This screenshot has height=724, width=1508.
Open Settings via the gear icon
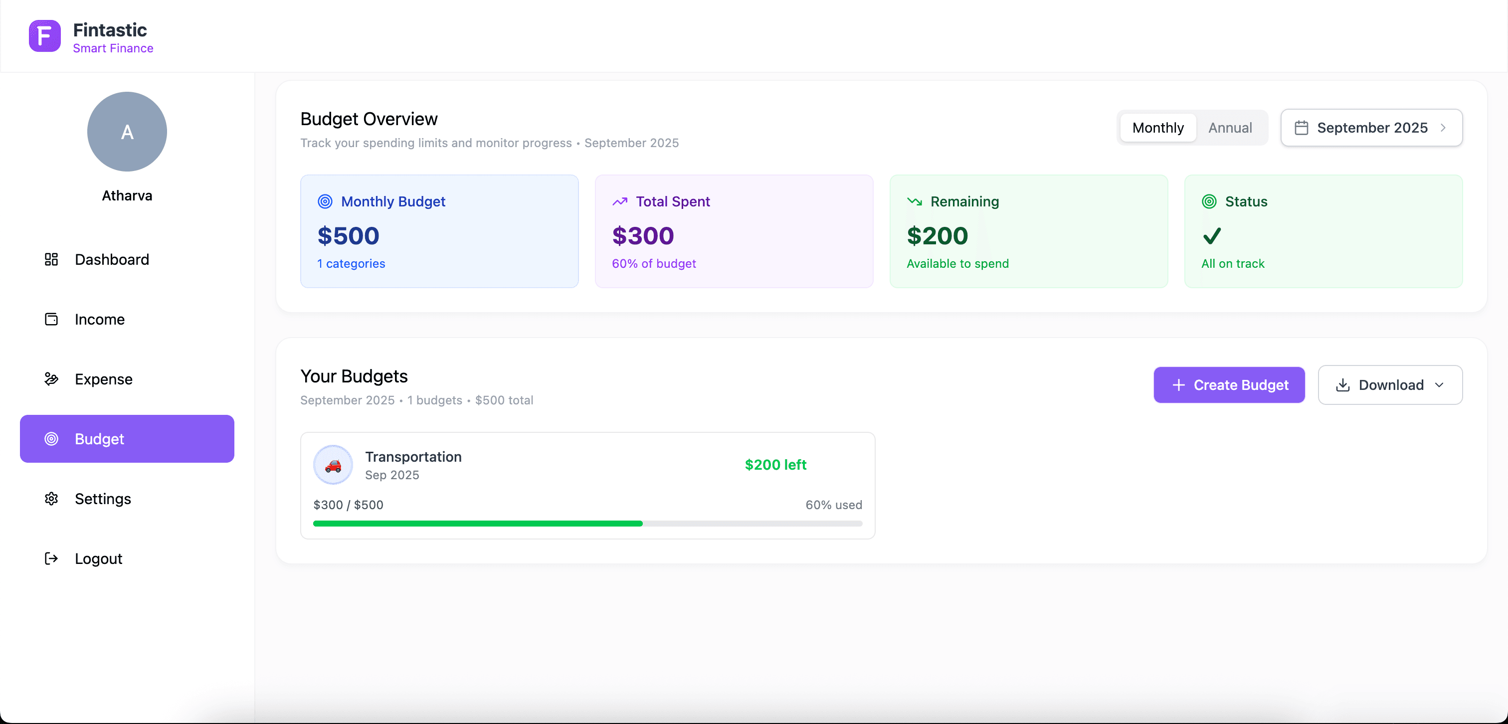pos(51,499)
